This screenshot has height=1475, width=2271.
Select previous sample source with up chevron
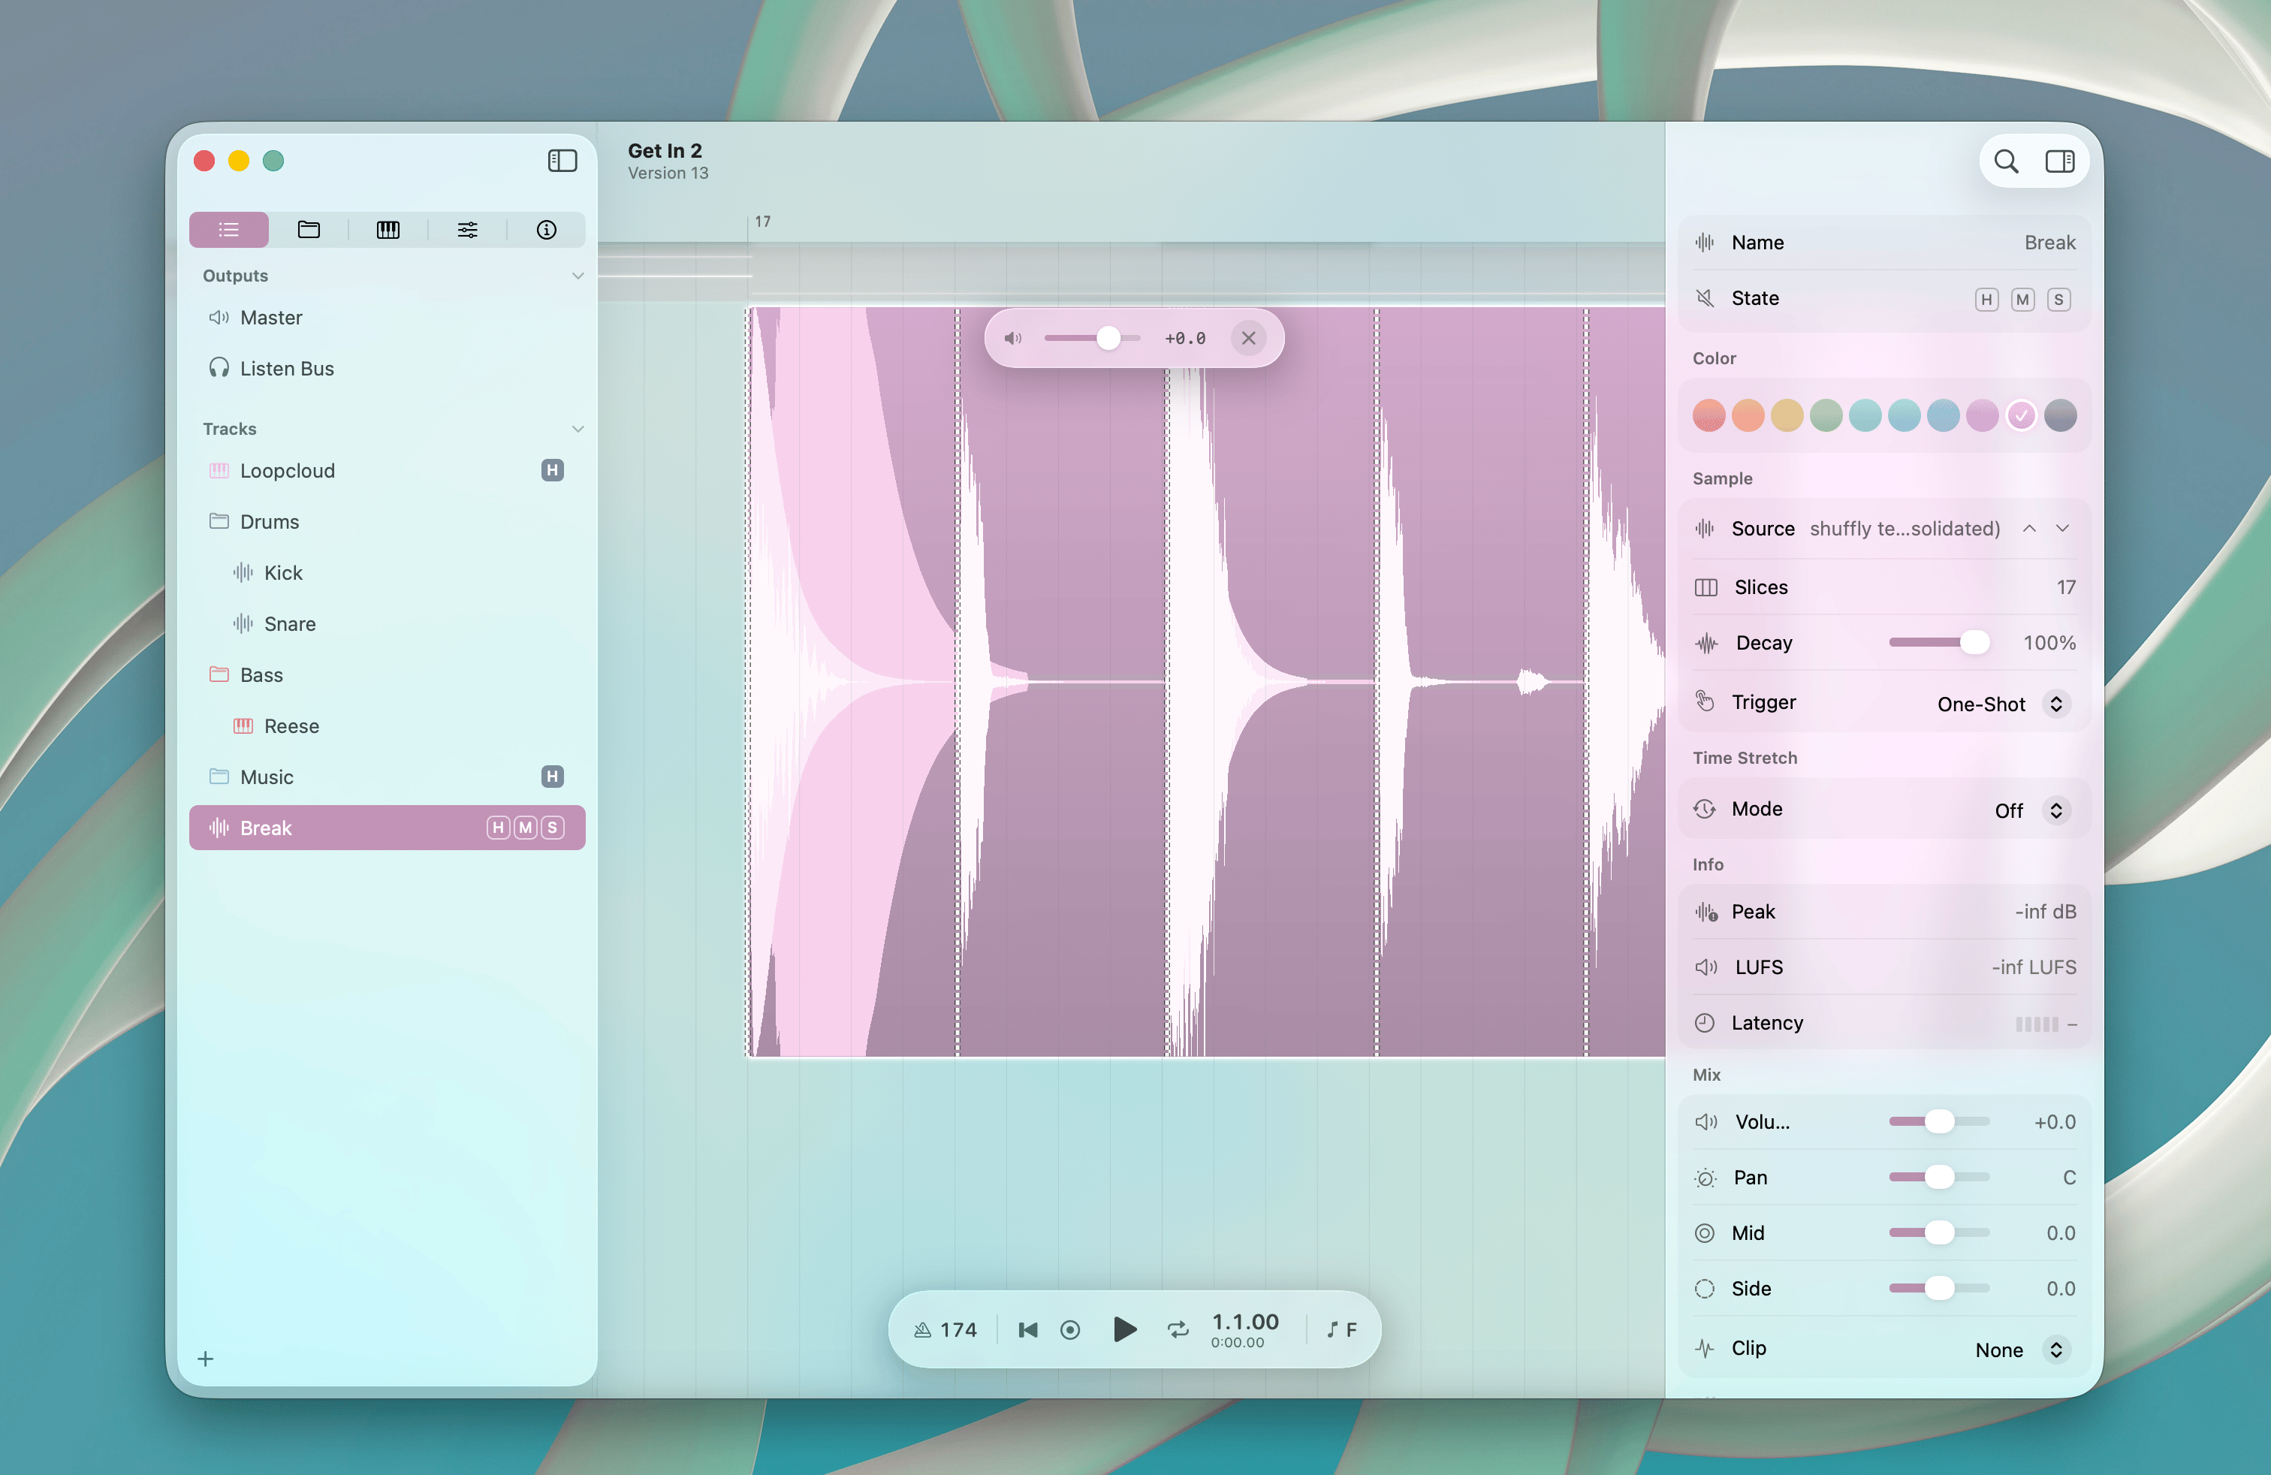click(x=2030, y=529)
